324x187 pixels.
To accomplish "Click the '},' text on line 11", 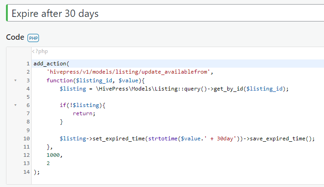I will 49,147.
